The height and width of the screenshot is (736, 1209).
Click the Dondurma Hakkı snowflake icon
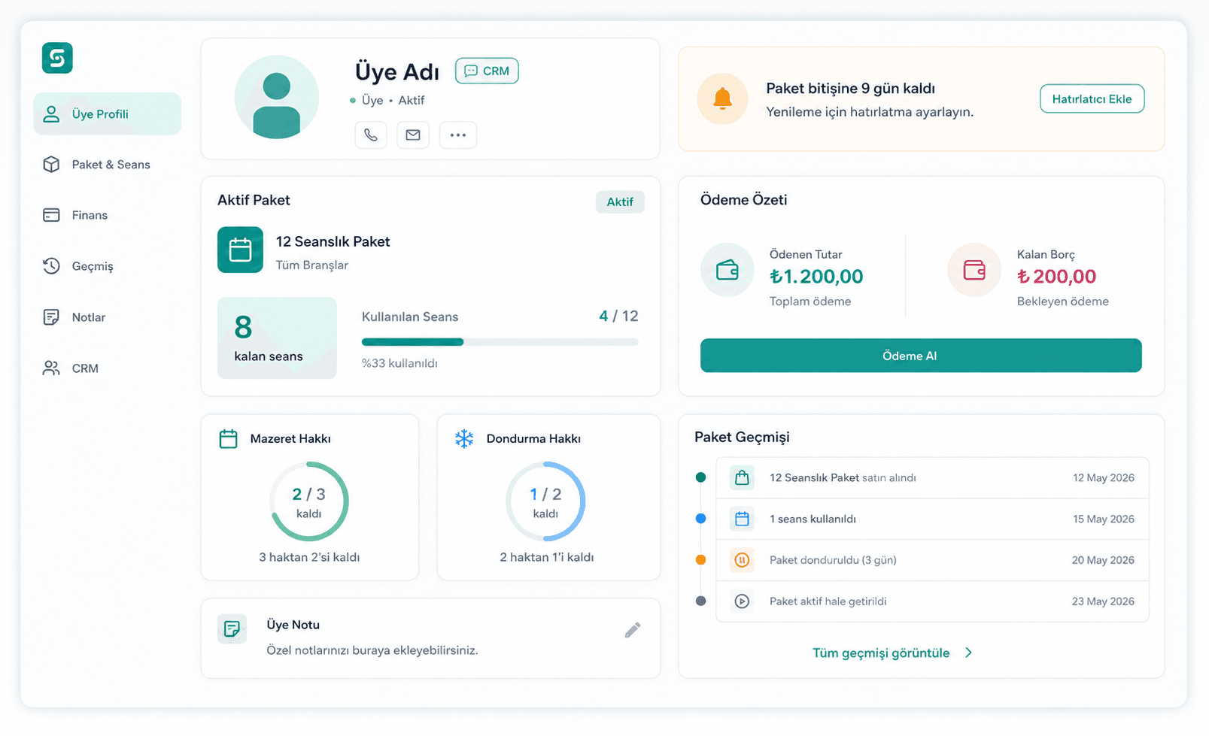(x=464, y=438)
